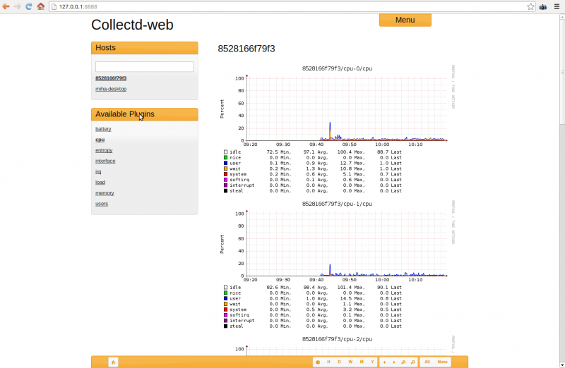
Task: Click the clock icon for custom timespan
Action: (318, 362)
